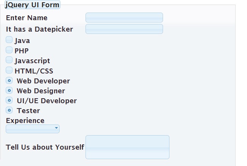The width and height of the screenshot is (247, 166).
Task: Toggle the HTML/CSS checkbox
Action: pyautogui.click(x=9, y=70)
